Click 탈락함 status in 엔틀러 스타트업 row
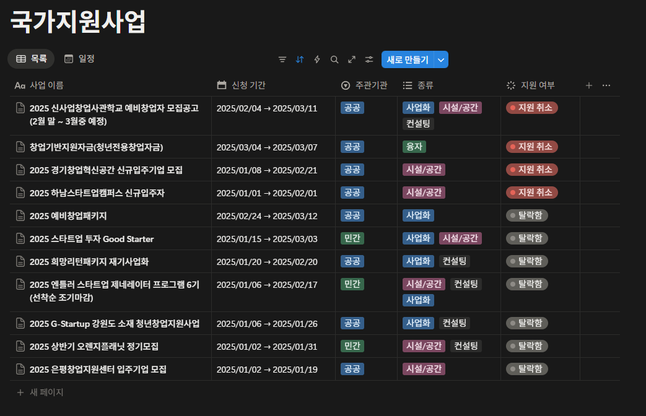This screenshot has height=416, width=646. pyautogui.click(x=527, y=284)
